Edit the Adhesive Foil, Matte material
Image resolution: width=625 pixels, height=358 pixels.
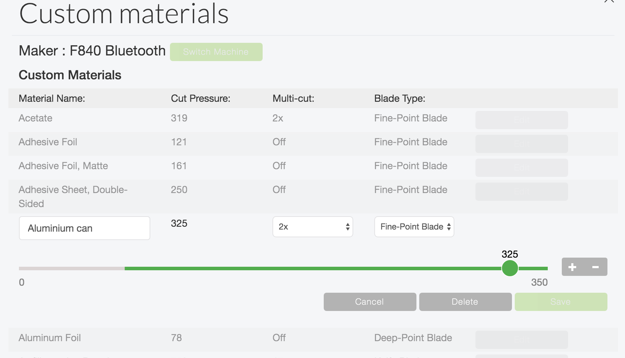coord(521,168)
